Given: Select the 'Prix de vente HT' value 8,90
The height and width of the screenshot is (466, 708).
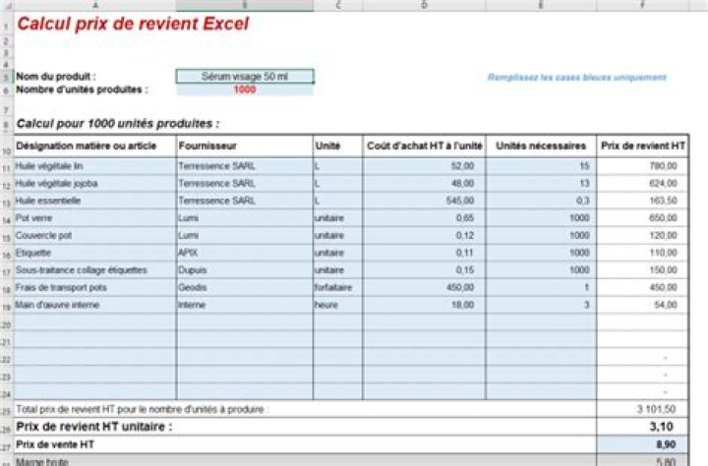Looking at the screenshot, I should coord(642,444).
